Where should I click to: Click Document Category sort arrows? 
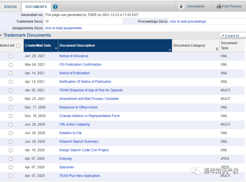tap(217, 49)
